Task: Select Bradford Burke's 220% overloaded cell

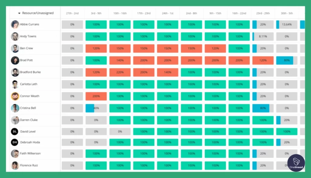Action: coord(120,72)
